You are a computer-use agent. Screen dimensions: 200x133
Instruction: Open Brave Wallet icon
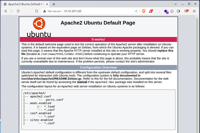[x=186, y=11]
